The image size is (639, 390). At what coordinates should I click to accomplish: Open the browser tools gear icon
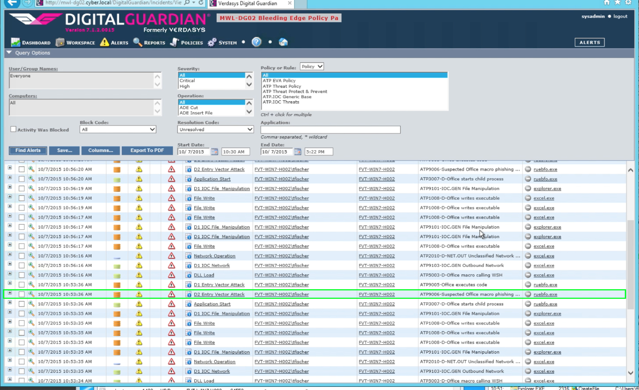(629, 2)
